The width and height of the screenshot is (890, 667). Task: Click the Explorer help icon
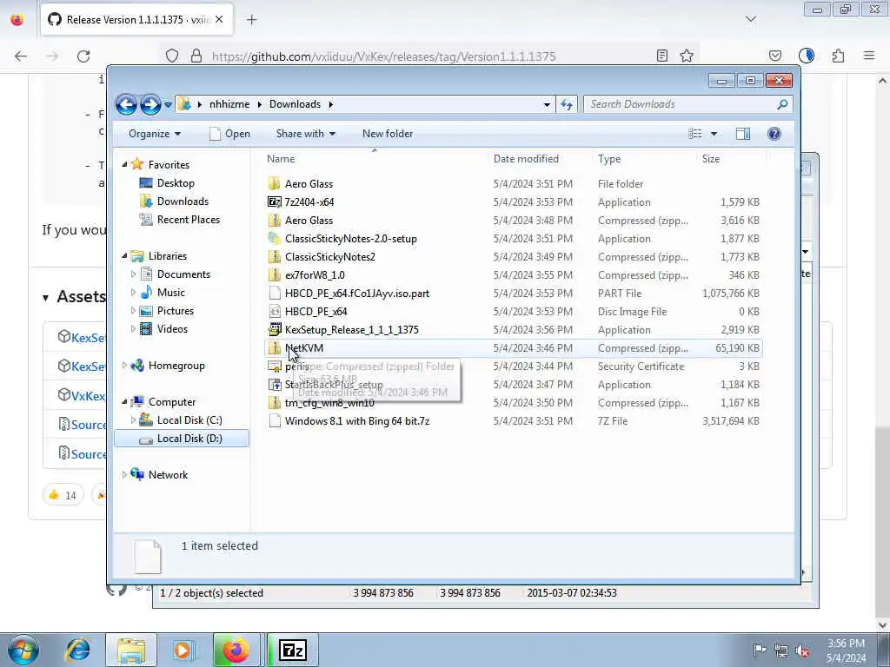(774, 134)
